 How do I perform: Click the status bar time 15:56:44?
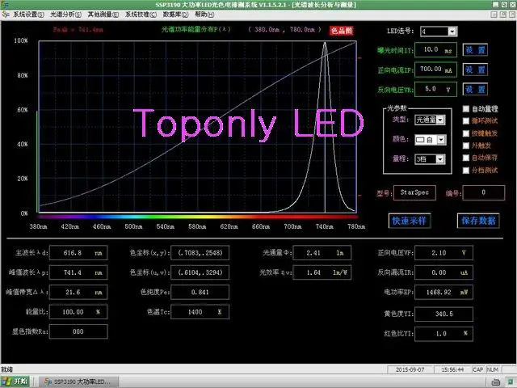tap(452, 370)
